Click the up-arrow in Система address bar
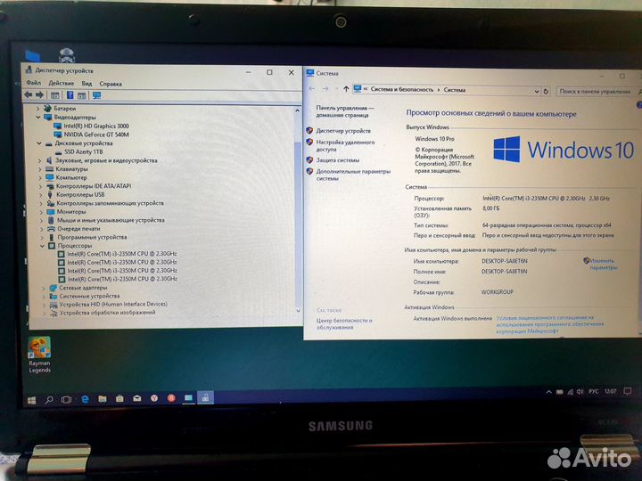Viewport: 642px width, 481px height. click(346, 89)
